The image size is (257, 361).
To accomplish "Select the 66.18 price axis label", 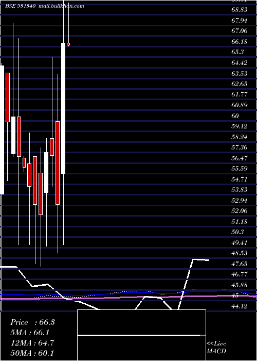I will tap(240, 42).
